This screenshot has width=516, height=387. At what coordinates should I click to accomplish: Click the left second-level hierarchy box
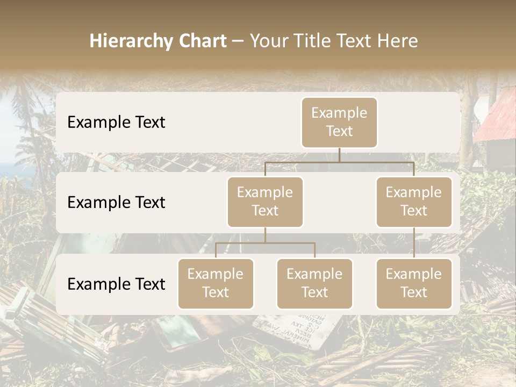265,202
